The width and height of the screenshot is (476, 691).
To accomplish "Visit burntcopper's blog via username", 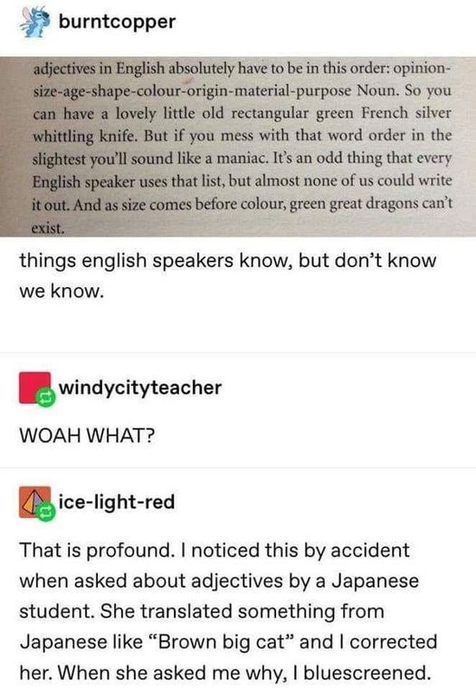I will pos(117,22).
